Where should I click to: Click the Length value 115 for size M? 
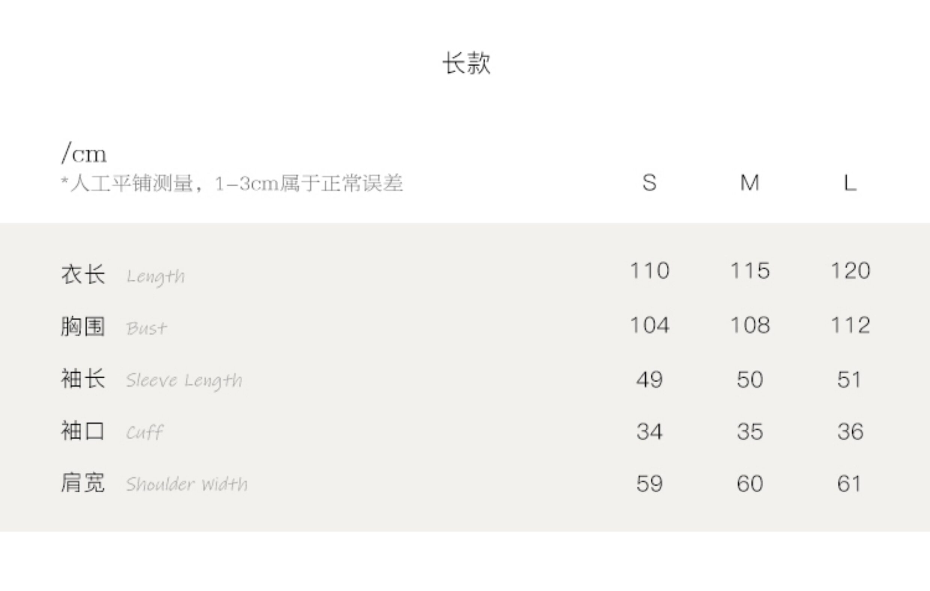click(750, 271)
